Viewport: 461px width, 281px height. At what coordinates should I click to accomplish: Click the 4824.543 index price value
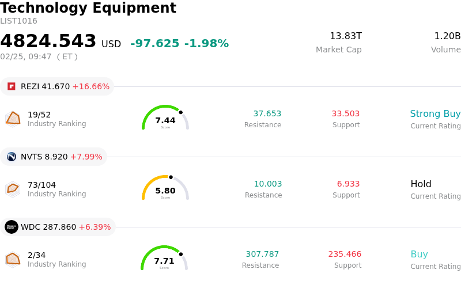(x=48, y=41)
